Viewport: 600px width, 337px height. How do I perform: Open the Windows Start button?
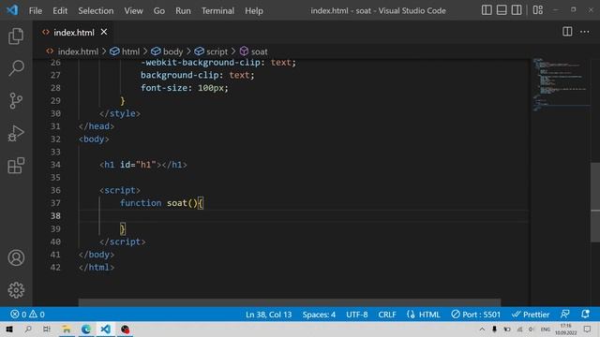(x=9, y=329)
